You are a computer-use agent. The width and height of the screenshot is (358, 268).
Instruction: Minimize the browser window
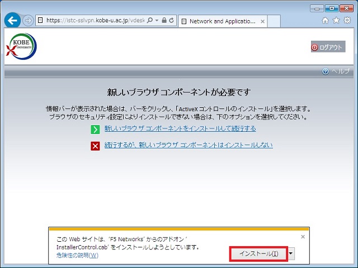(317, 9)
